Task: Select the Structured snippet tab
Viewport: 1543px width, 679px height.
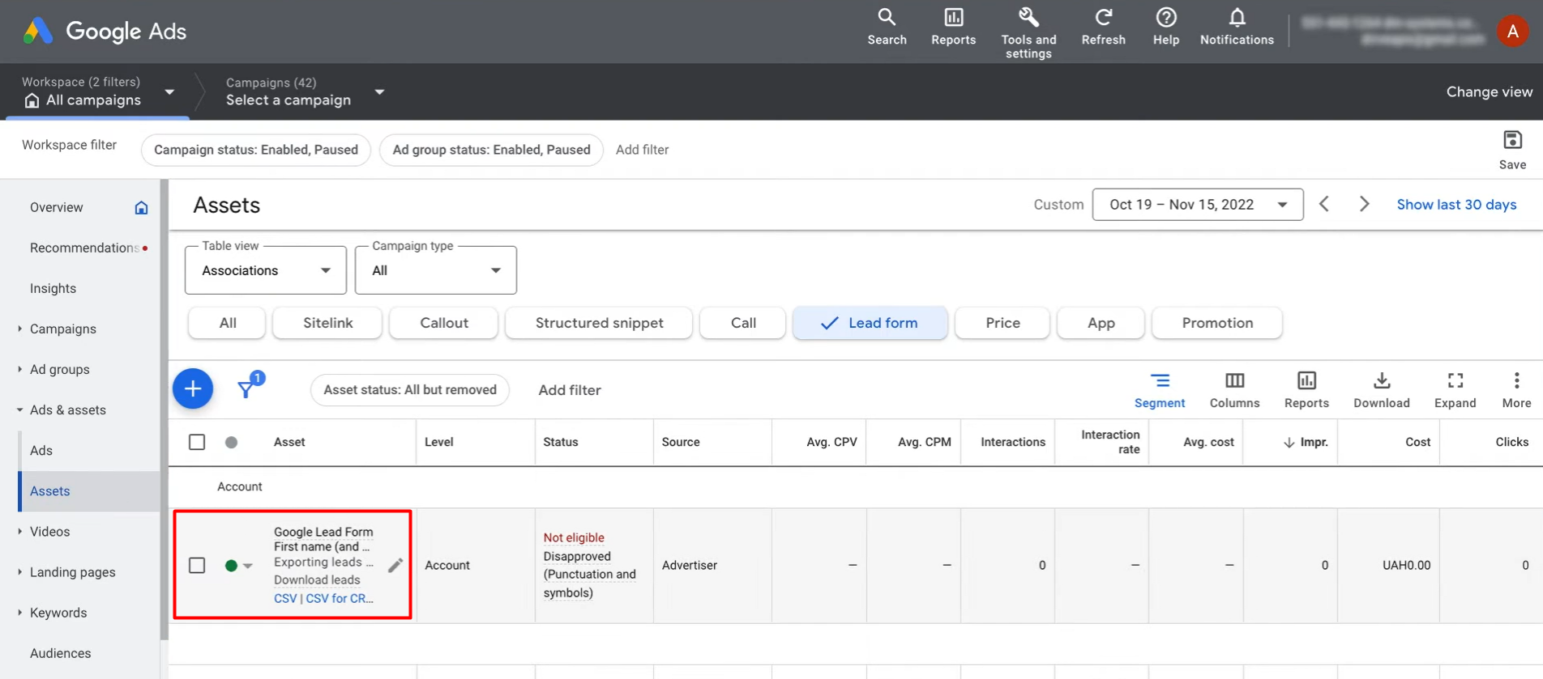Action: click(x=599, y=323)
